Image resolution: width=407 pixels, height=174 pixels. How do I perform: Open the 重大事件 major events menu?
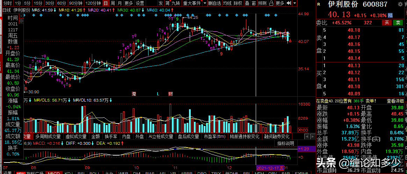[x=191, y=3]
